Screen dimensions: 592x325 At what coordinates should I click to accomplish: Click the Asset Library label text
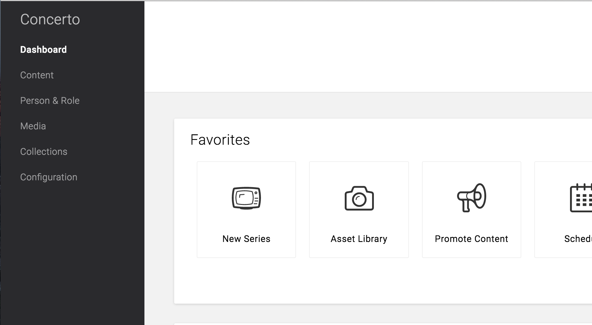tap(359, 239)
